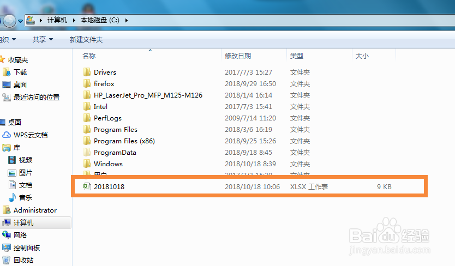Click the 最近访问的位置 icon in sidebar
Viewport: 455px width, 266px height.
(7, 97)
